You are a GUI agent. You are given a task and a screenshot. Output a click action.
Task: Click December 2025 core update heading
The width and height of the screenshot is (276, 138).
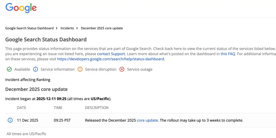(36, 89)
